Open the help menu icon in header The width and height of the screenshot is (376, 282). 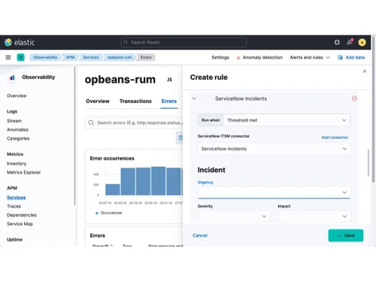pos(337,42)
